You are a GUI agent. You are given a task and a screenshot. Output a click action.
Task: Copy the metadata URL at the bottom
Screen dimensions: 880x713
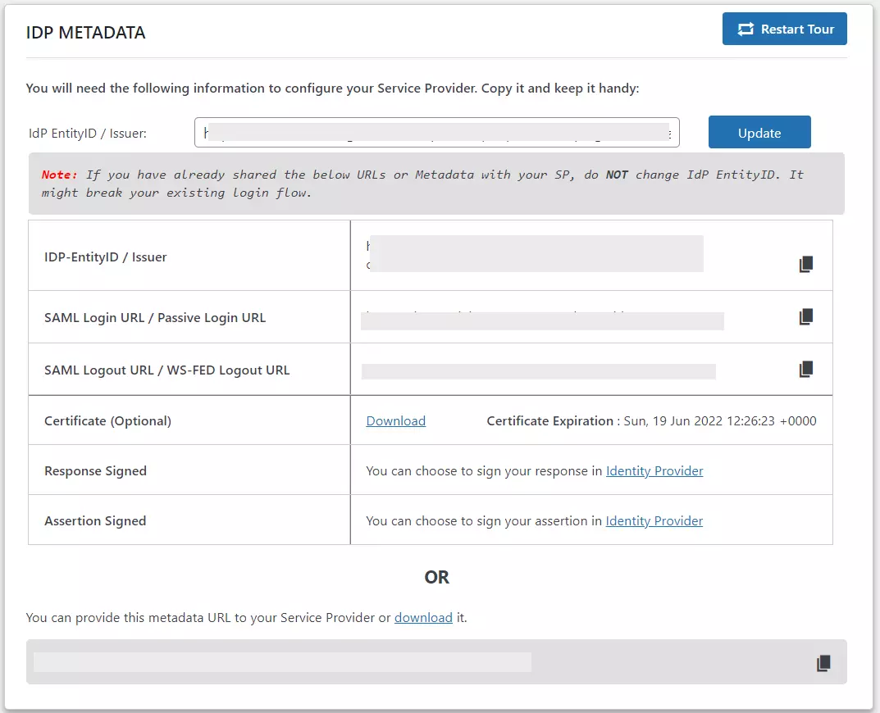[823, 662]
